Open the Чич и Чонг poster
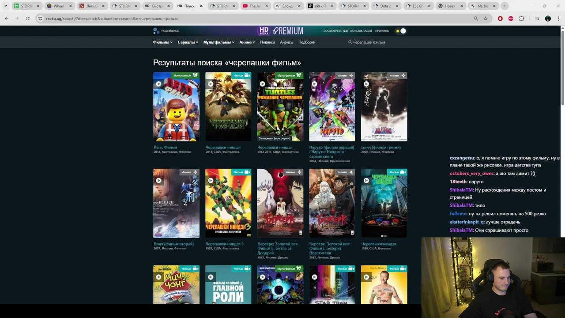 [176, 284]
